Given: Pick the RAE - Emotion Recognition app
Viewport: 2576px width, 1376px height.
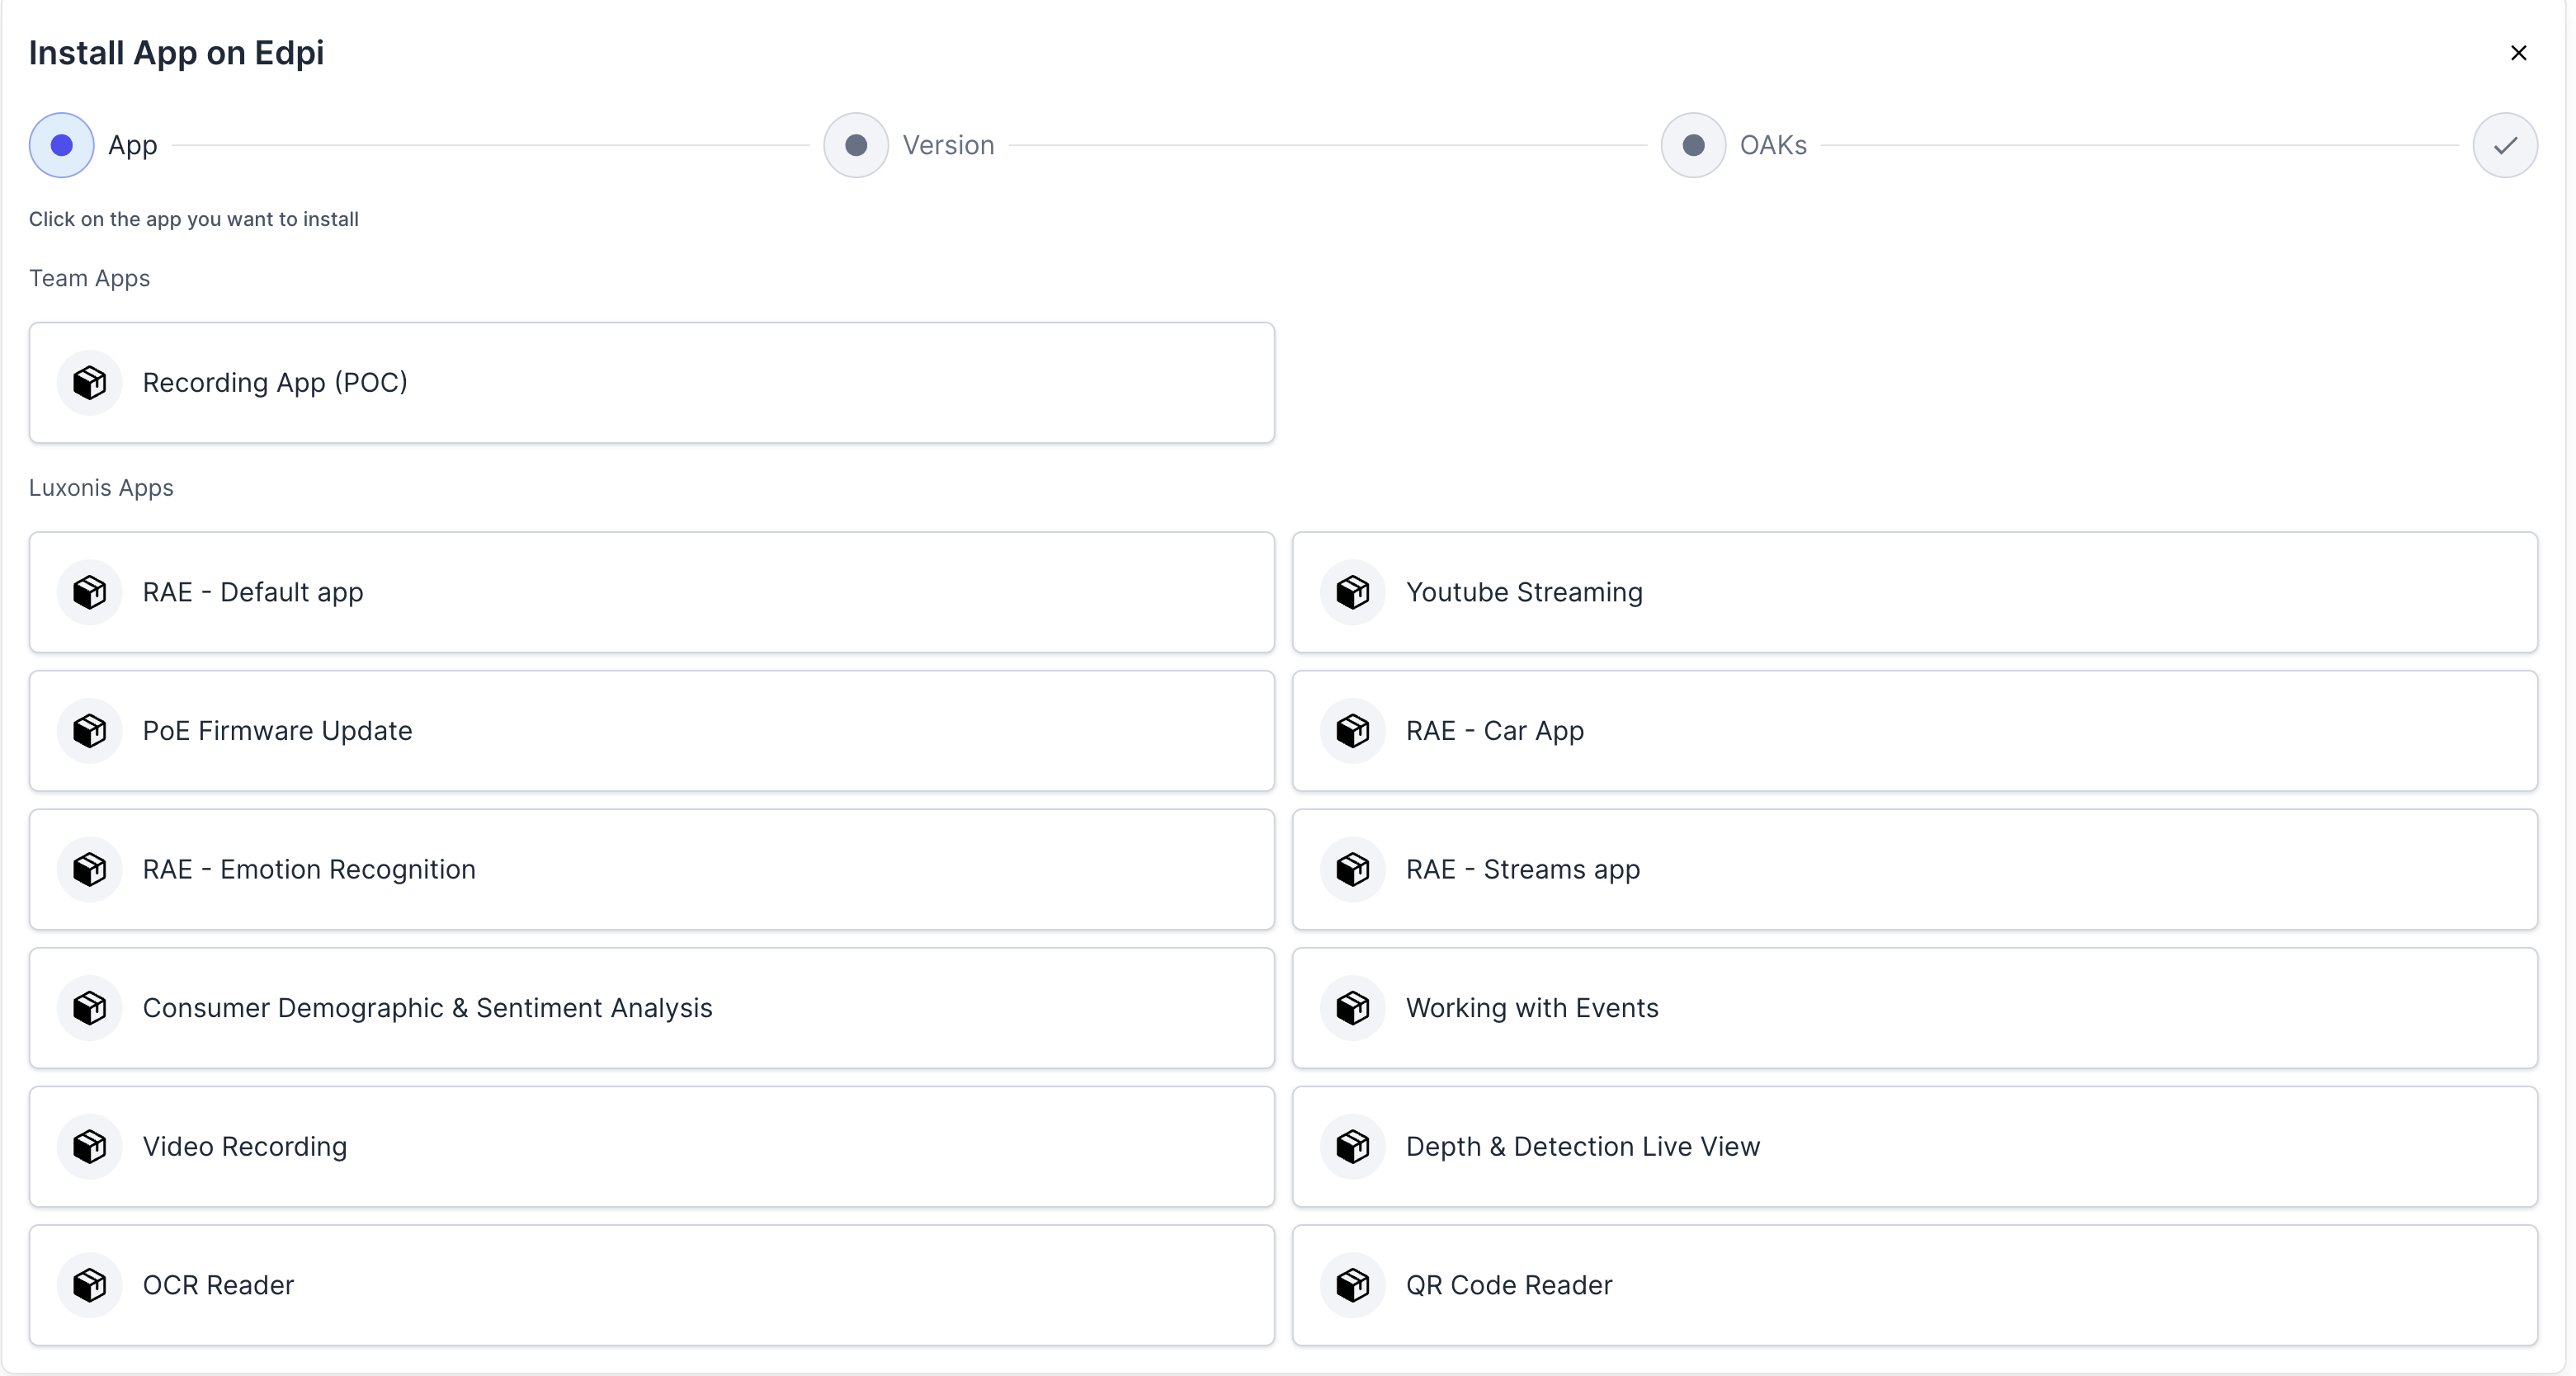Looking at the screenshot, I should coord(651,870).
